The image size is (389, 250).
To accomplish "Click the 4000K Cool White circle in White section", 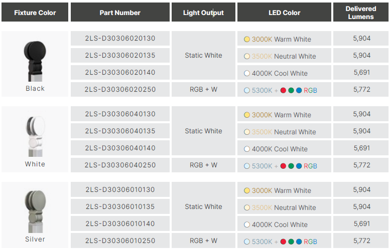I will tap(247, 149).
